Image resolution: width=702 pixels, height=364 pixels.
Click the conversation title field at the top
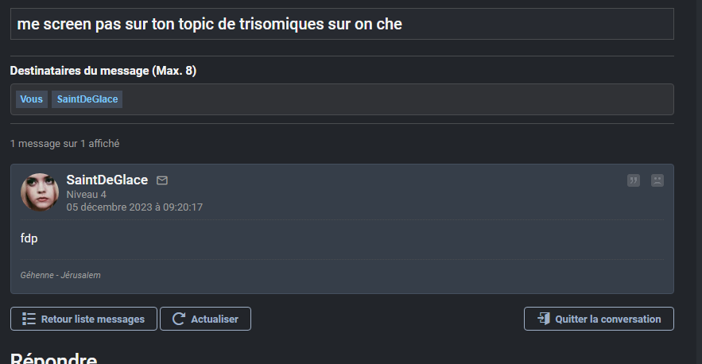[x=342, y=24]
